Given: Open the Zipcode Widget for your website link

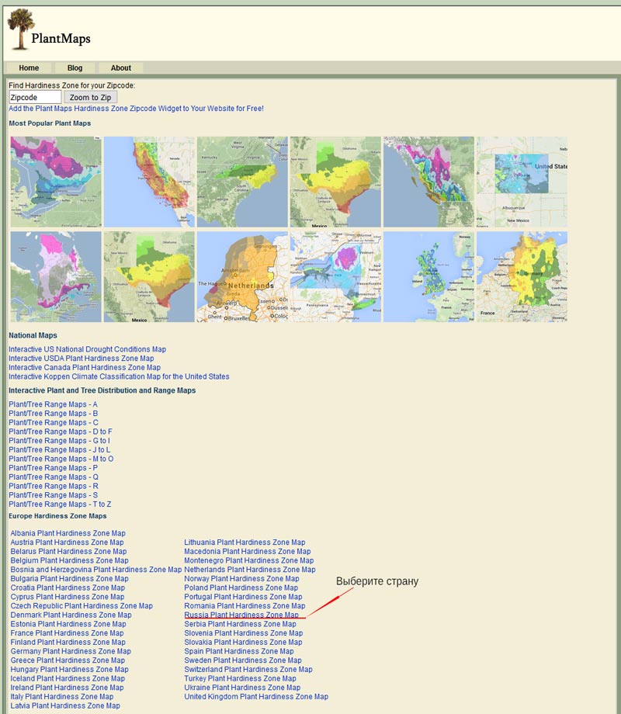Looking at the screenshot, I should pyautogui.click(x=136, y=109).
